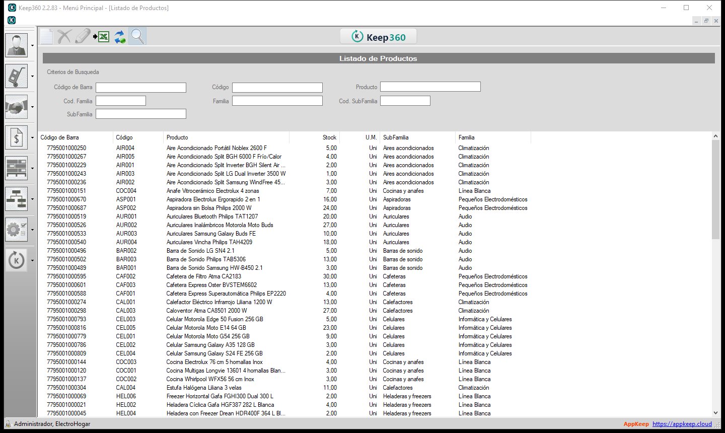Viewport: 725px width, 433px height.
Task: Open the gear settings sidebar module
Action: (x=16, y=230)
